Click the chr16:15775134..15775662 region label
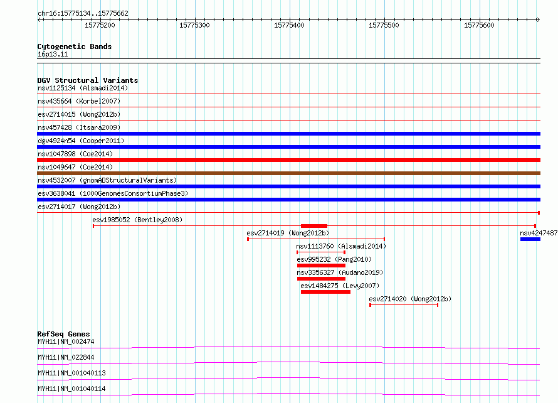Image resolution: width=558 pixels, height=403 pixels. [83, 14]
